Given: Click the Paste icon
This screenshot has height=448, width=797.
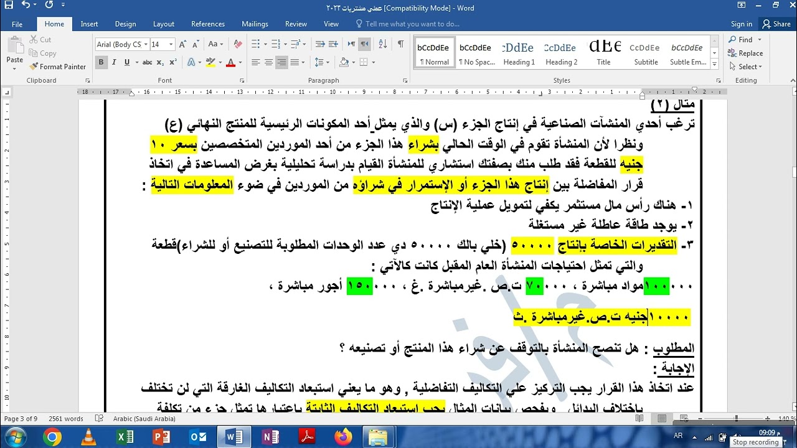Looking at the screenshot, I should point(14,46).
